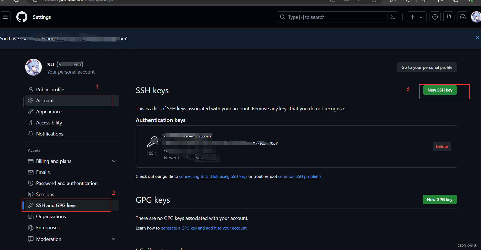The image size is (481, 250).
Task: Click the 'Authentication keys' heading
Action: tap(161, 120)
